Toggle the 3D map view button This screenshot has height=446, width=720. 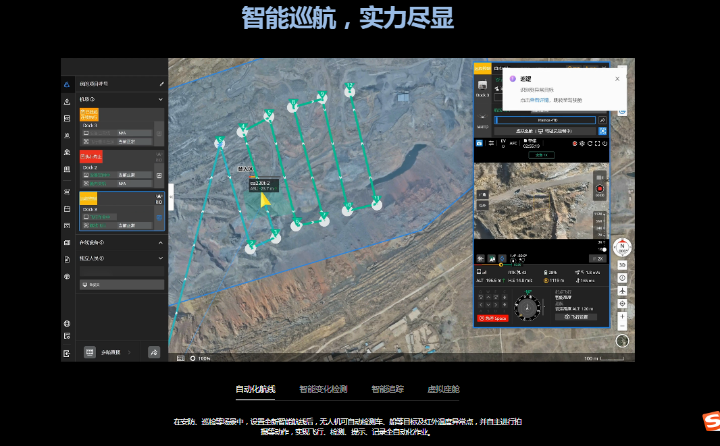622,265
